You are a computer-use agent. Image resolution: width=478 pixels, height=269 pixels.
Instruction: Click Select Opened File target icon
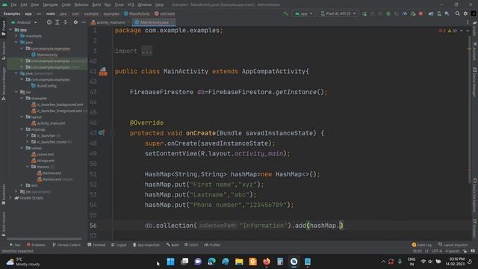(x=49, y=22)
